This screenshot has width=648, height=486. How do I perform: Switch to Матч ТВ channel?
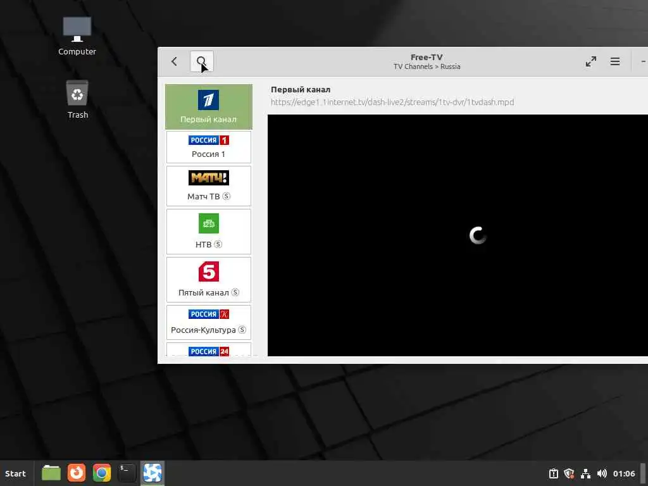(x=209, y=186)
